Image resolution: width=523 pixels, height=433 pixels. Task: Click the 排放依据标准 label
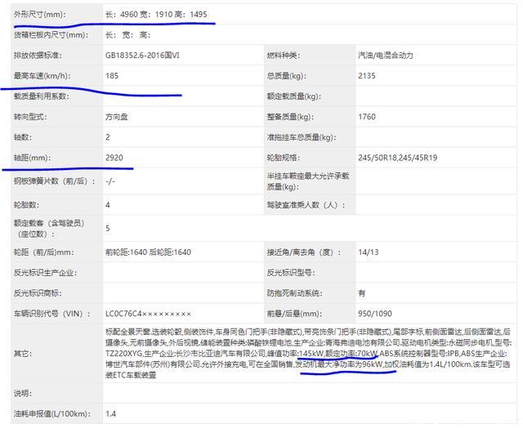tap(38, 56)
